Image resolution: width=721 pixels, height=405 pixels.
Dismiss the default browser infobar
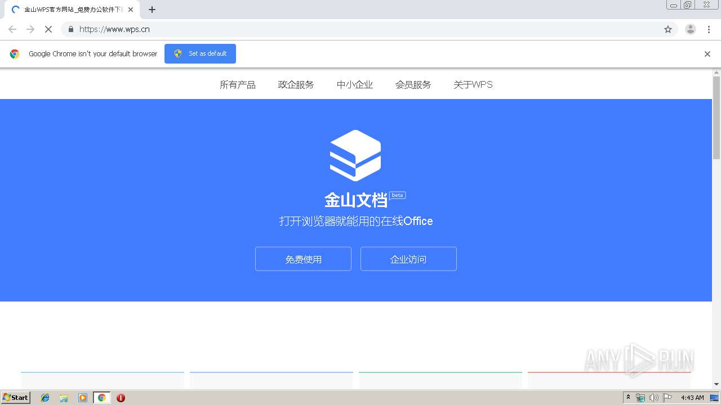[x=707, y=54]
